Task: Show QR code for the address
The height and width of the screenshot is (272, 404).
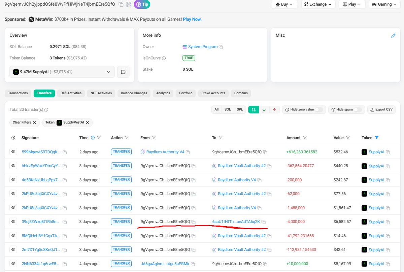Action: [x=129, y=4]
